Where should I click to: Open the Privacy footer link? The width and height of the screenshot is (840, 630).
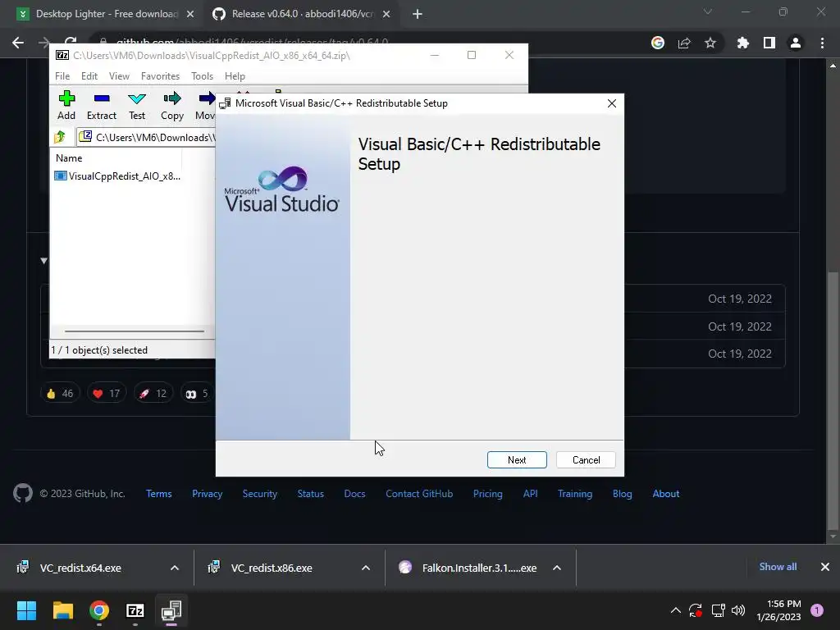pyautogui.click(x=207, y=493)
